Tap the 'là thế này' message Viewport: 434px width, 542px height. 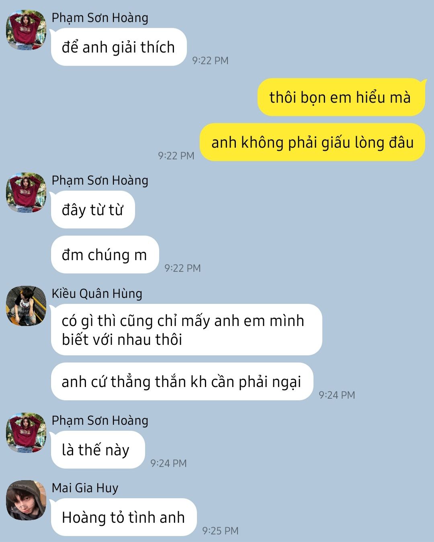[x=98, y=450]
